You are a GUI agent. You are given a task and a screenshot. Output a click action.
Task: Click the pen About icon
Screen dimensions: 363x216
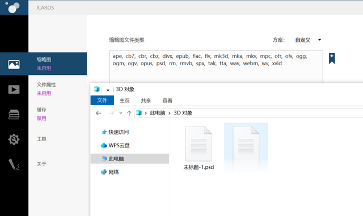point(14,164)
